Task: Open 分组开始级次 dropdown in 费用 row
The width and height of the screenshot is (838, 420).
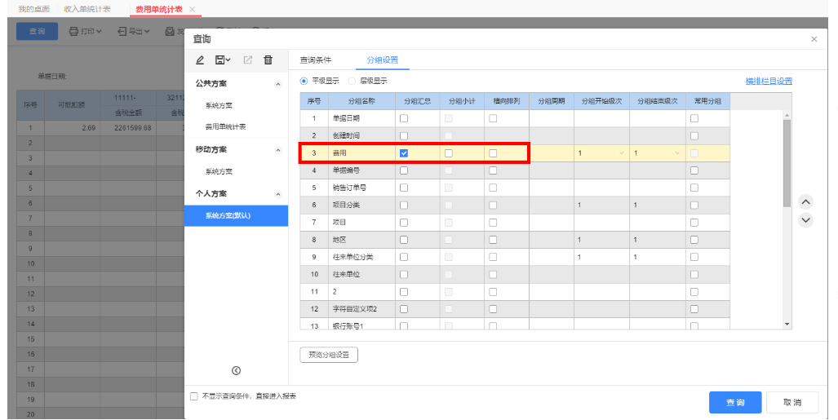Action: (x=601, y=153)
